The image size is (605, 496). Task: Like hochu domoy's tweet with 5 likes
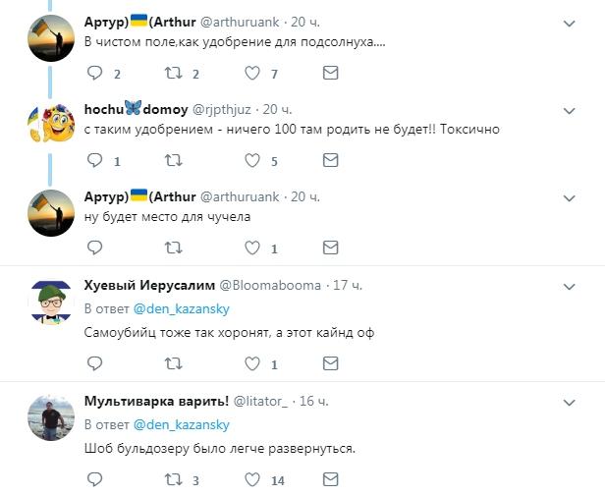[x=252, y=161]
